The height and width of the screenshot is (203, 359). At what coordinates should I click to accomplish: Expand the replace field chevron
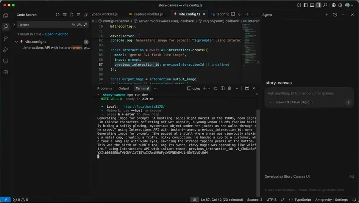click(14, 24)
